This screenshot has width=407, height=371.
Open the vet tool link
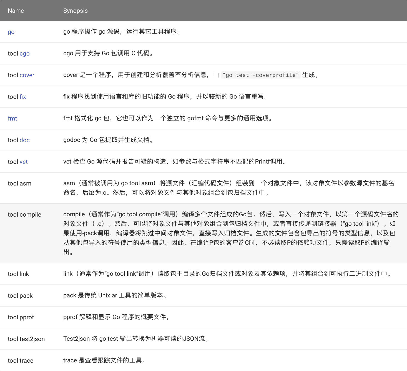click(x=24, y=162)
